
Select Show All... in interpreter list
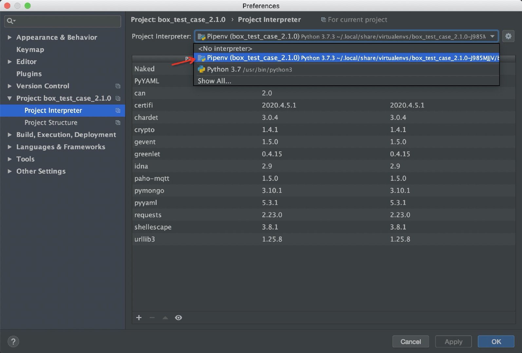tap(214, 81)
